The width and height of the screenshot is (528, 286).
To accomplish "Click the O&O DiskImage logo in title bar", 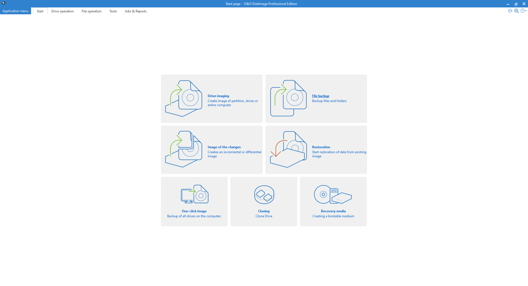I will coord(4,3).
